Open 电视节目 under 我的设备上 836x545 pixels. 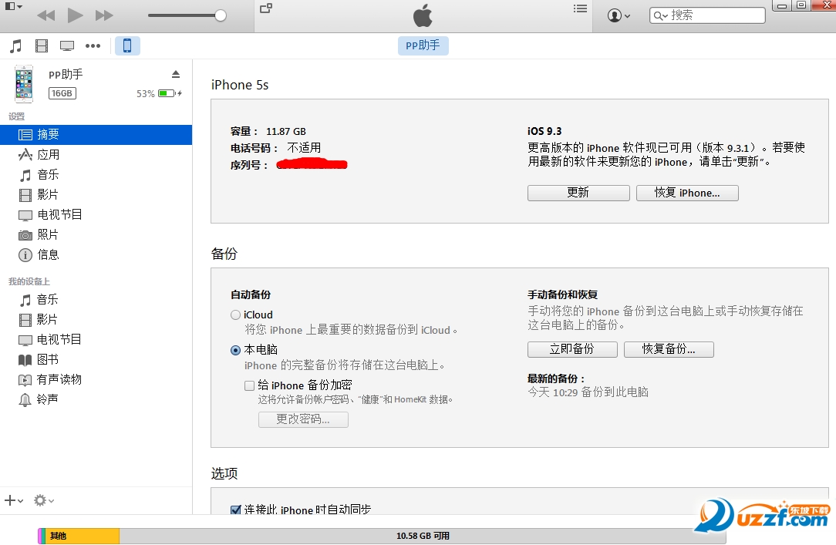(96, 339)
